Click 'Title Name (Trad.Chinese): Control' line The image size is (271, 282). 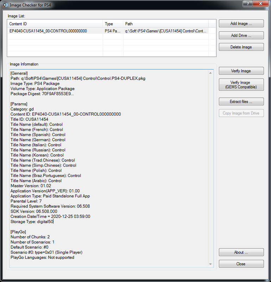[x=43, y=160]
